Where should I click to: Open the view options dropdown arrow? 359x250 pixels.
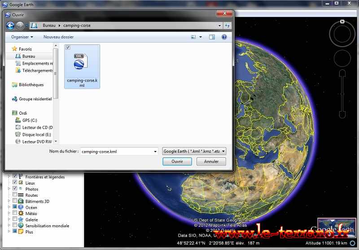point(201,37)
